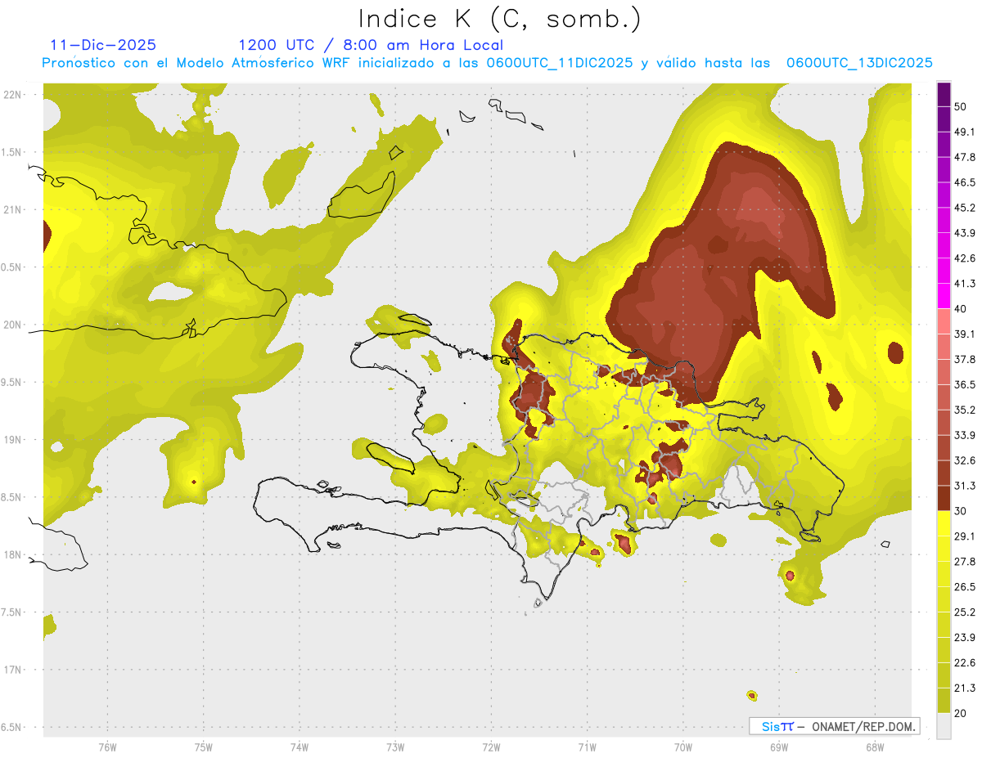Click the "50" colorbar label
This screenshot has height=758, width=982.
pyautogui.click(x=961, y=106)
